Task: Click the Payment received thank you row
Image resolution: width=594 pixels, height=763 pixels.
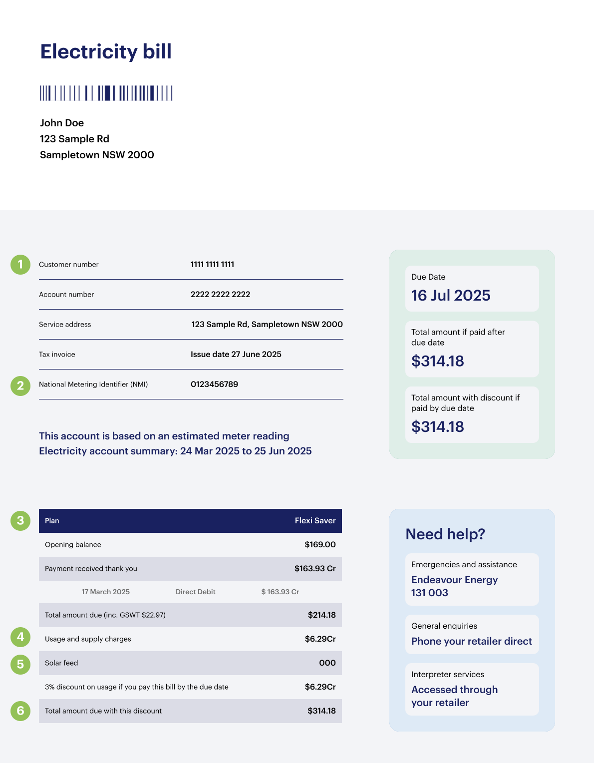Action: click(190, 569)
